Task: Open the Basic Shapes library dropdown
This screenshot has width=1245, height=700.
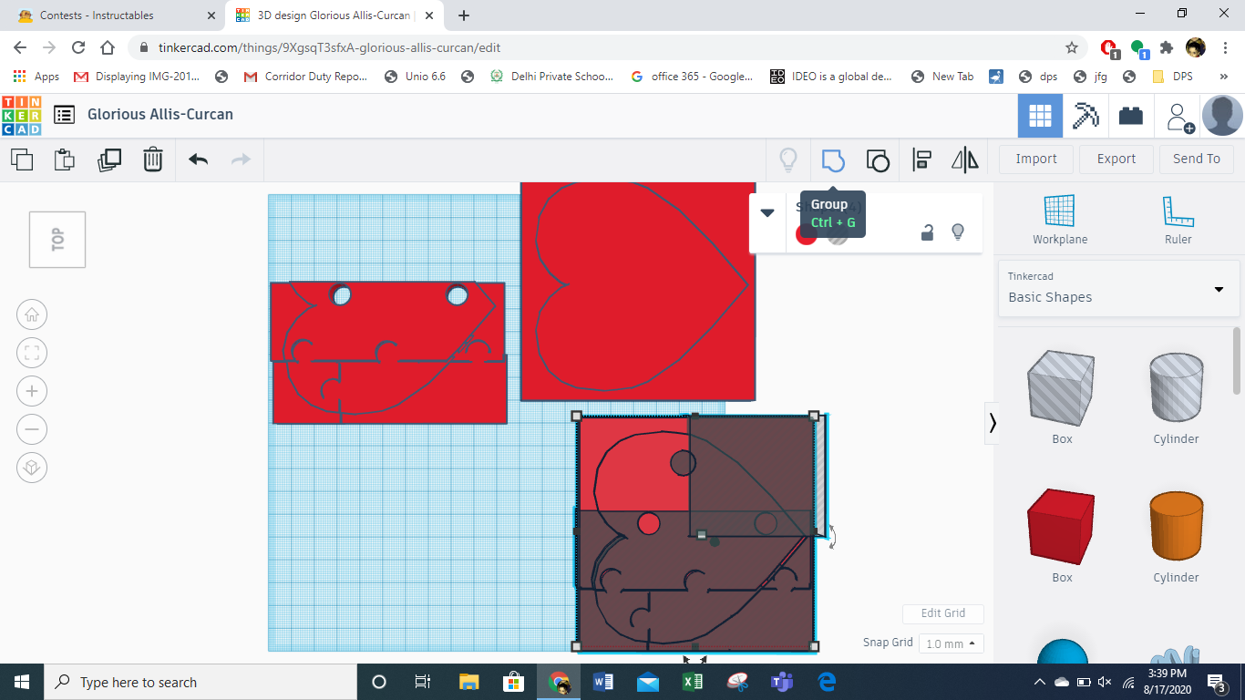Action: tap(1119, 289)
